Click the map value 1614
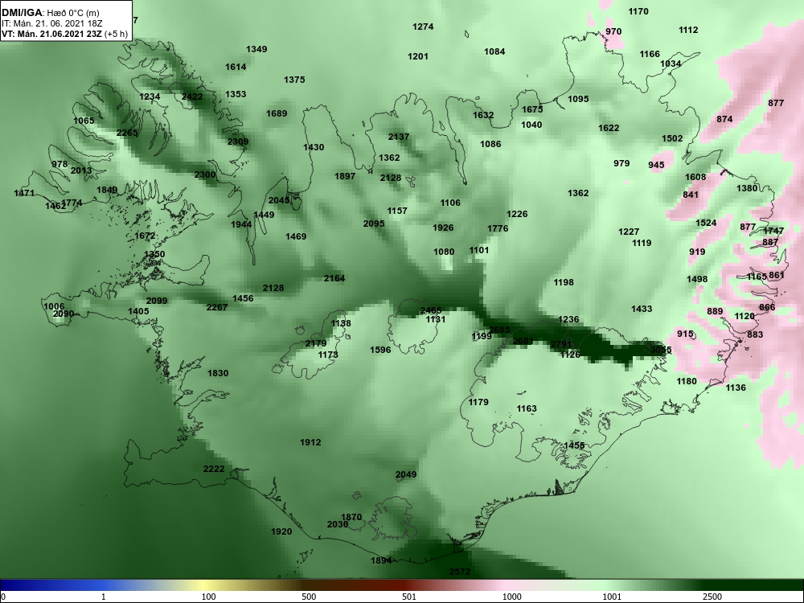804x603 pixels. (236, 67)
